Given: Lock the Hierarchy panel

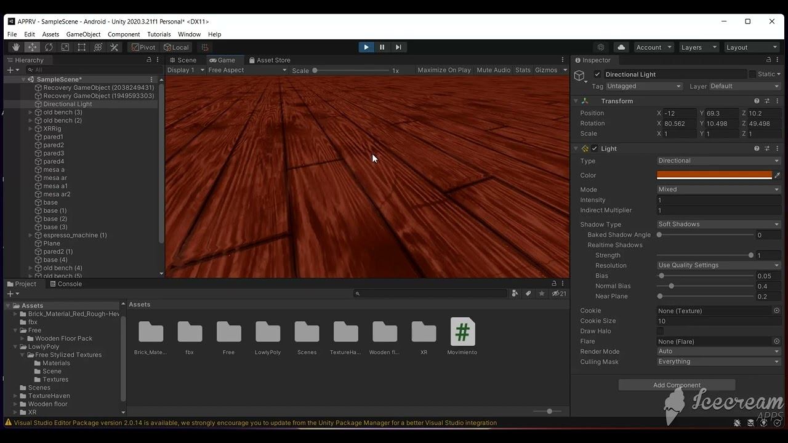Looking at the screenshot, I should coord(148,60).
